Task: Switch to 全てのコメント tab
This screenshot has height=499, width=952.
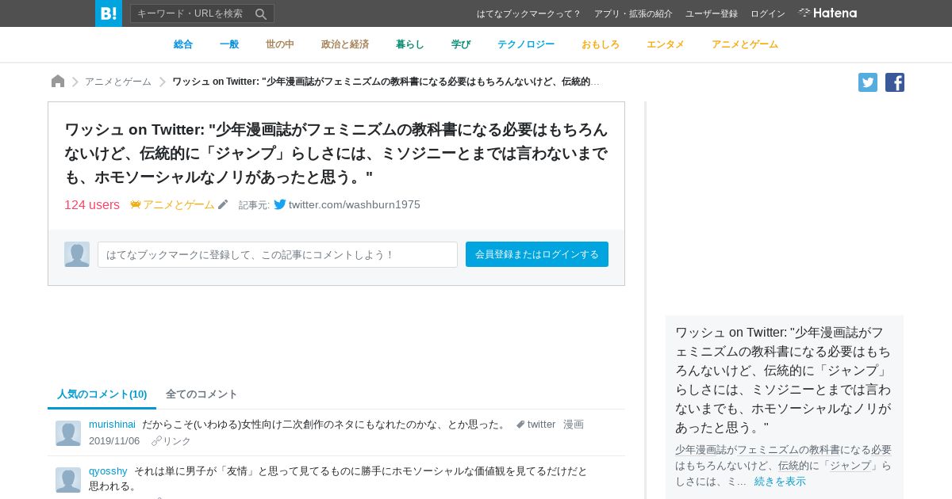Action: pos(202,394)
